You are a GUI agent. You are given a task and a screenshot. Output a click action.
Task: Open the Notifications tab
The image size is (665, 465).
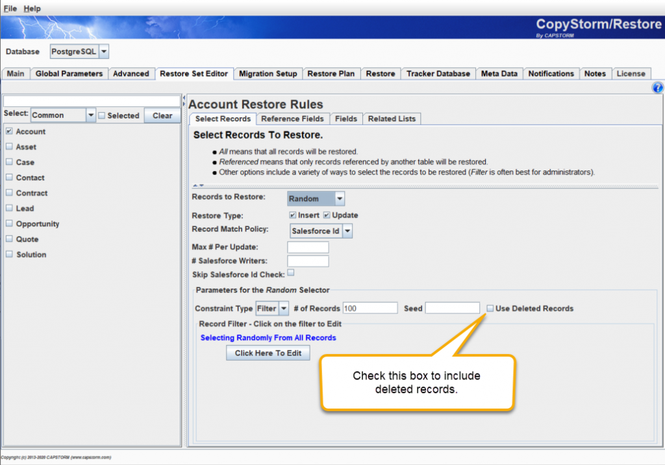551,74
